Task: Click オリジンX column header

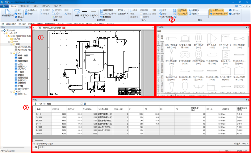Action: coord(59,109)
